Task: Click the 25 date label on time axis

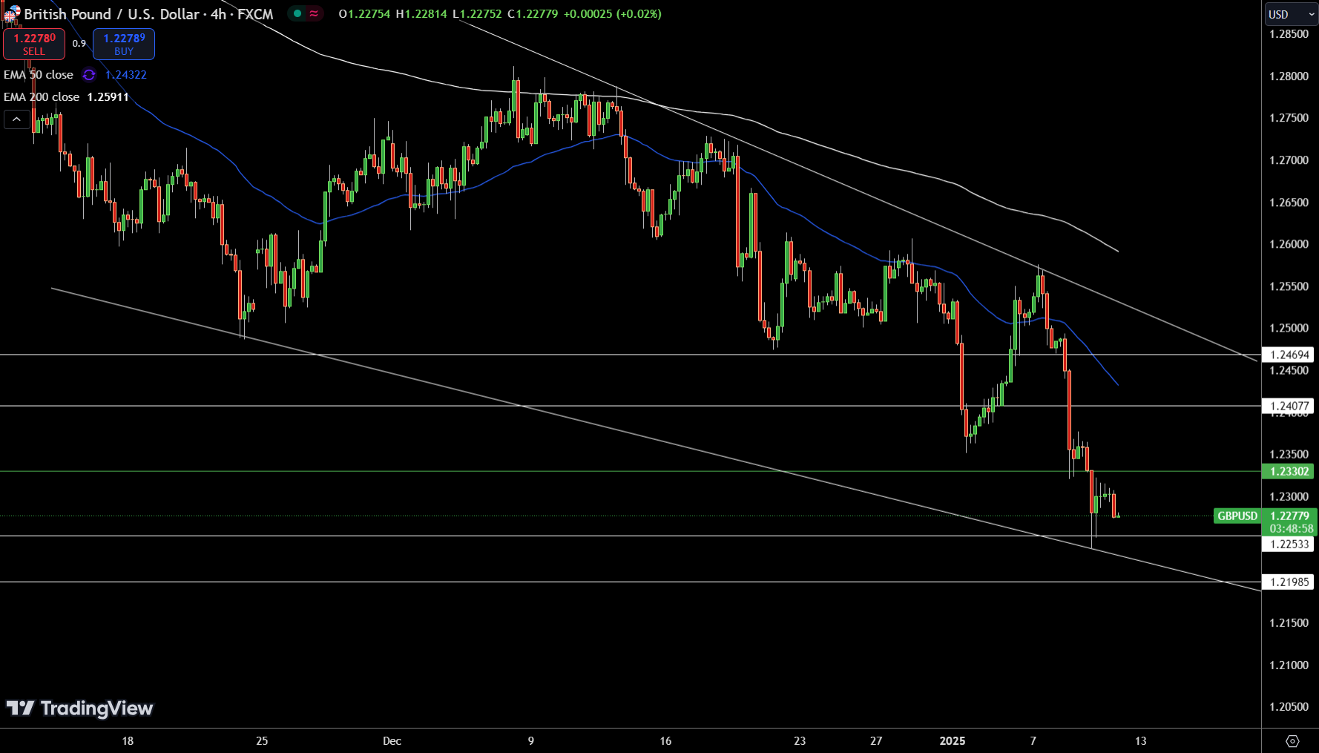Action: coord(262,740)
